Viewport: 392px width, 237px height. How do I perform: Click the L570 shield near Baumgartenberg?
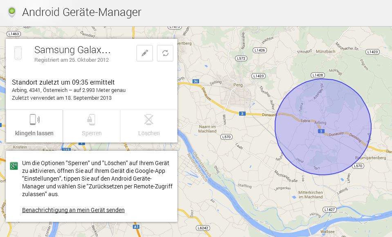pyautogui.click(x=358, y=166)
